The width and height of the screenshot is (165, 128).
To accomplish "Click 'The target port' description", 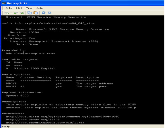I will (92, 86).
